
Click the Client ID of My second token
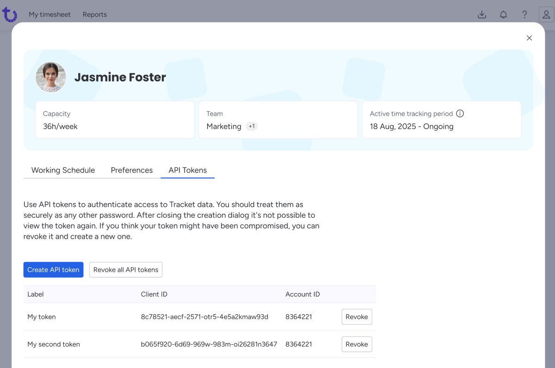(209, 344)
